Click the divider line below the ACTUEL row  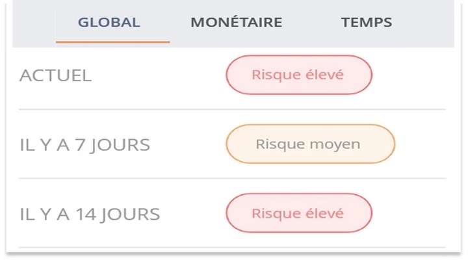point(232,110)
